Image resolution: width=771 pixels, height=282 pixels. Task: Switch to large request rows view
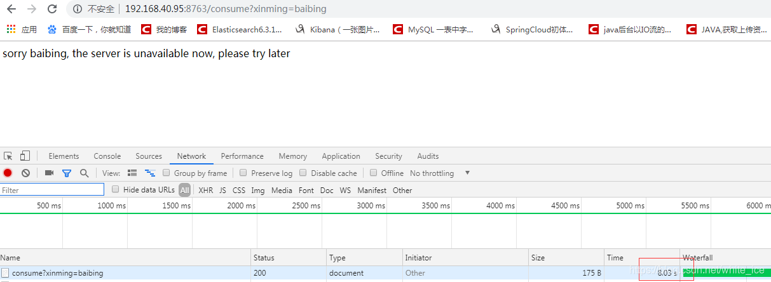(132, 173)
